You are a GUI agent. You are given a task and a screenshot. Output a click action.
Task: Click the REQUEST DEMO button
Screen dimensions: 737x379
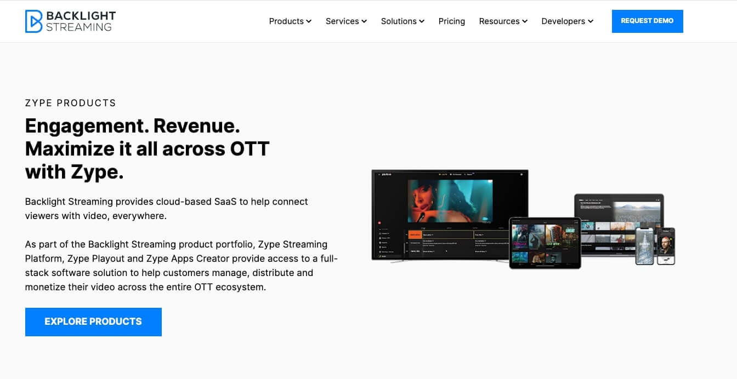tap(648, 21)
